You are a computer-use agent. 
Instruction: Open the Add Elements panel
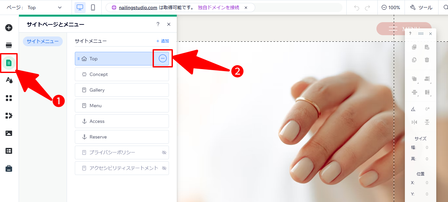click(9, 27)
